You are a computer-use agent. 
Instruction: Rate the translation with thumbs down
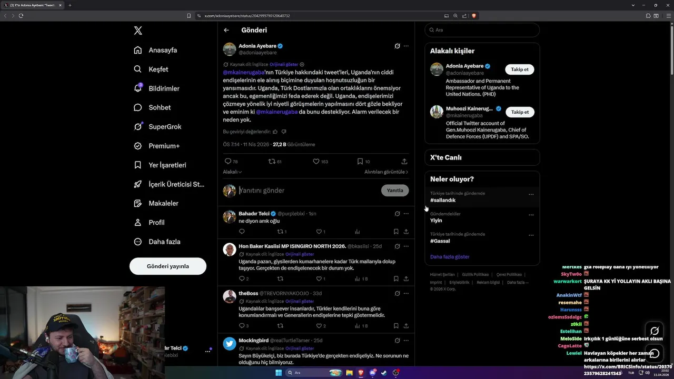[284, 132]
